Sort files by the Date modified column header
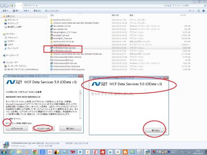 coord(115,15)
